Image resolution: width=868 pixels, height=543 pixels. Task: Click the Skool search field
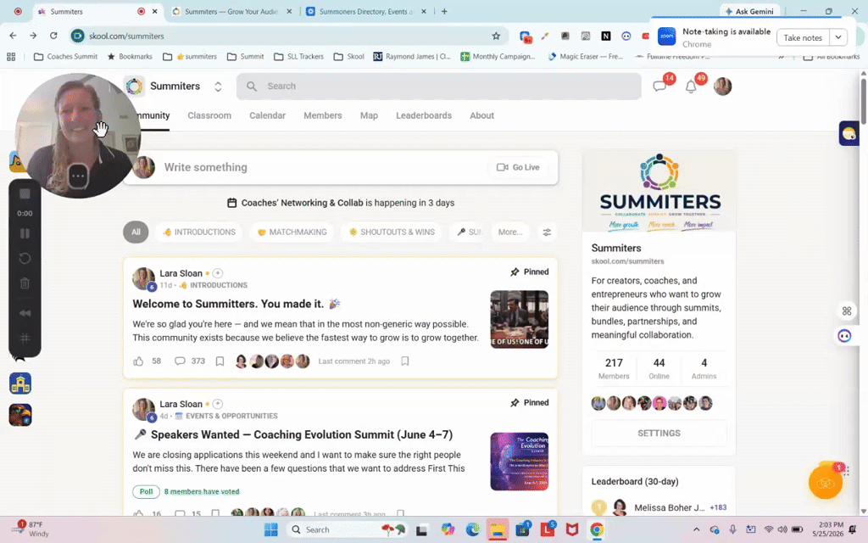(438, 86)
